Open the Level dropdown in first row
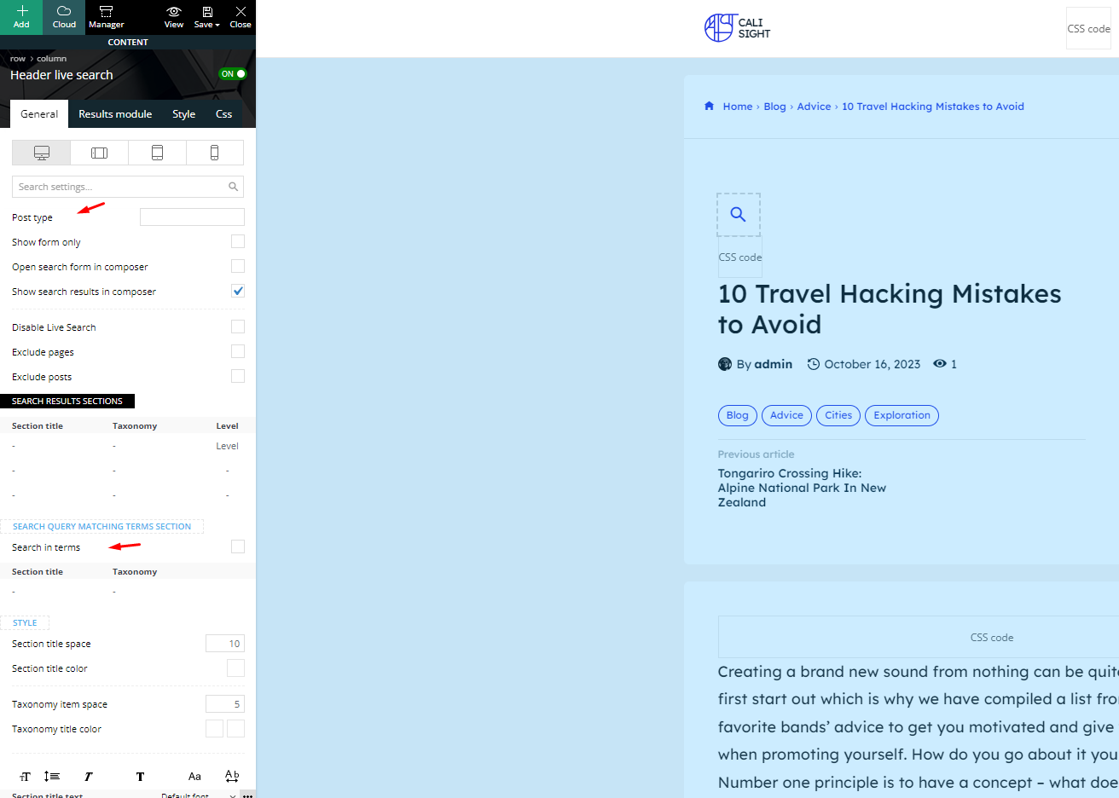The image size is (1119, 798). pyautogui.click(x=227, y=446)
